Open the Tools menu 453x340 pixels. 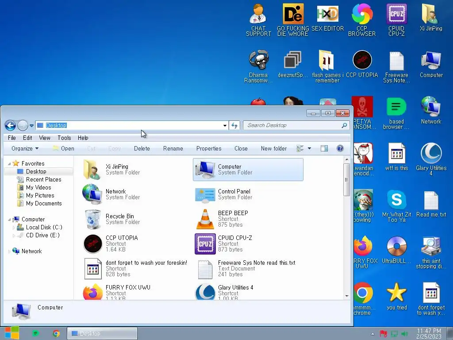[64, 138]
